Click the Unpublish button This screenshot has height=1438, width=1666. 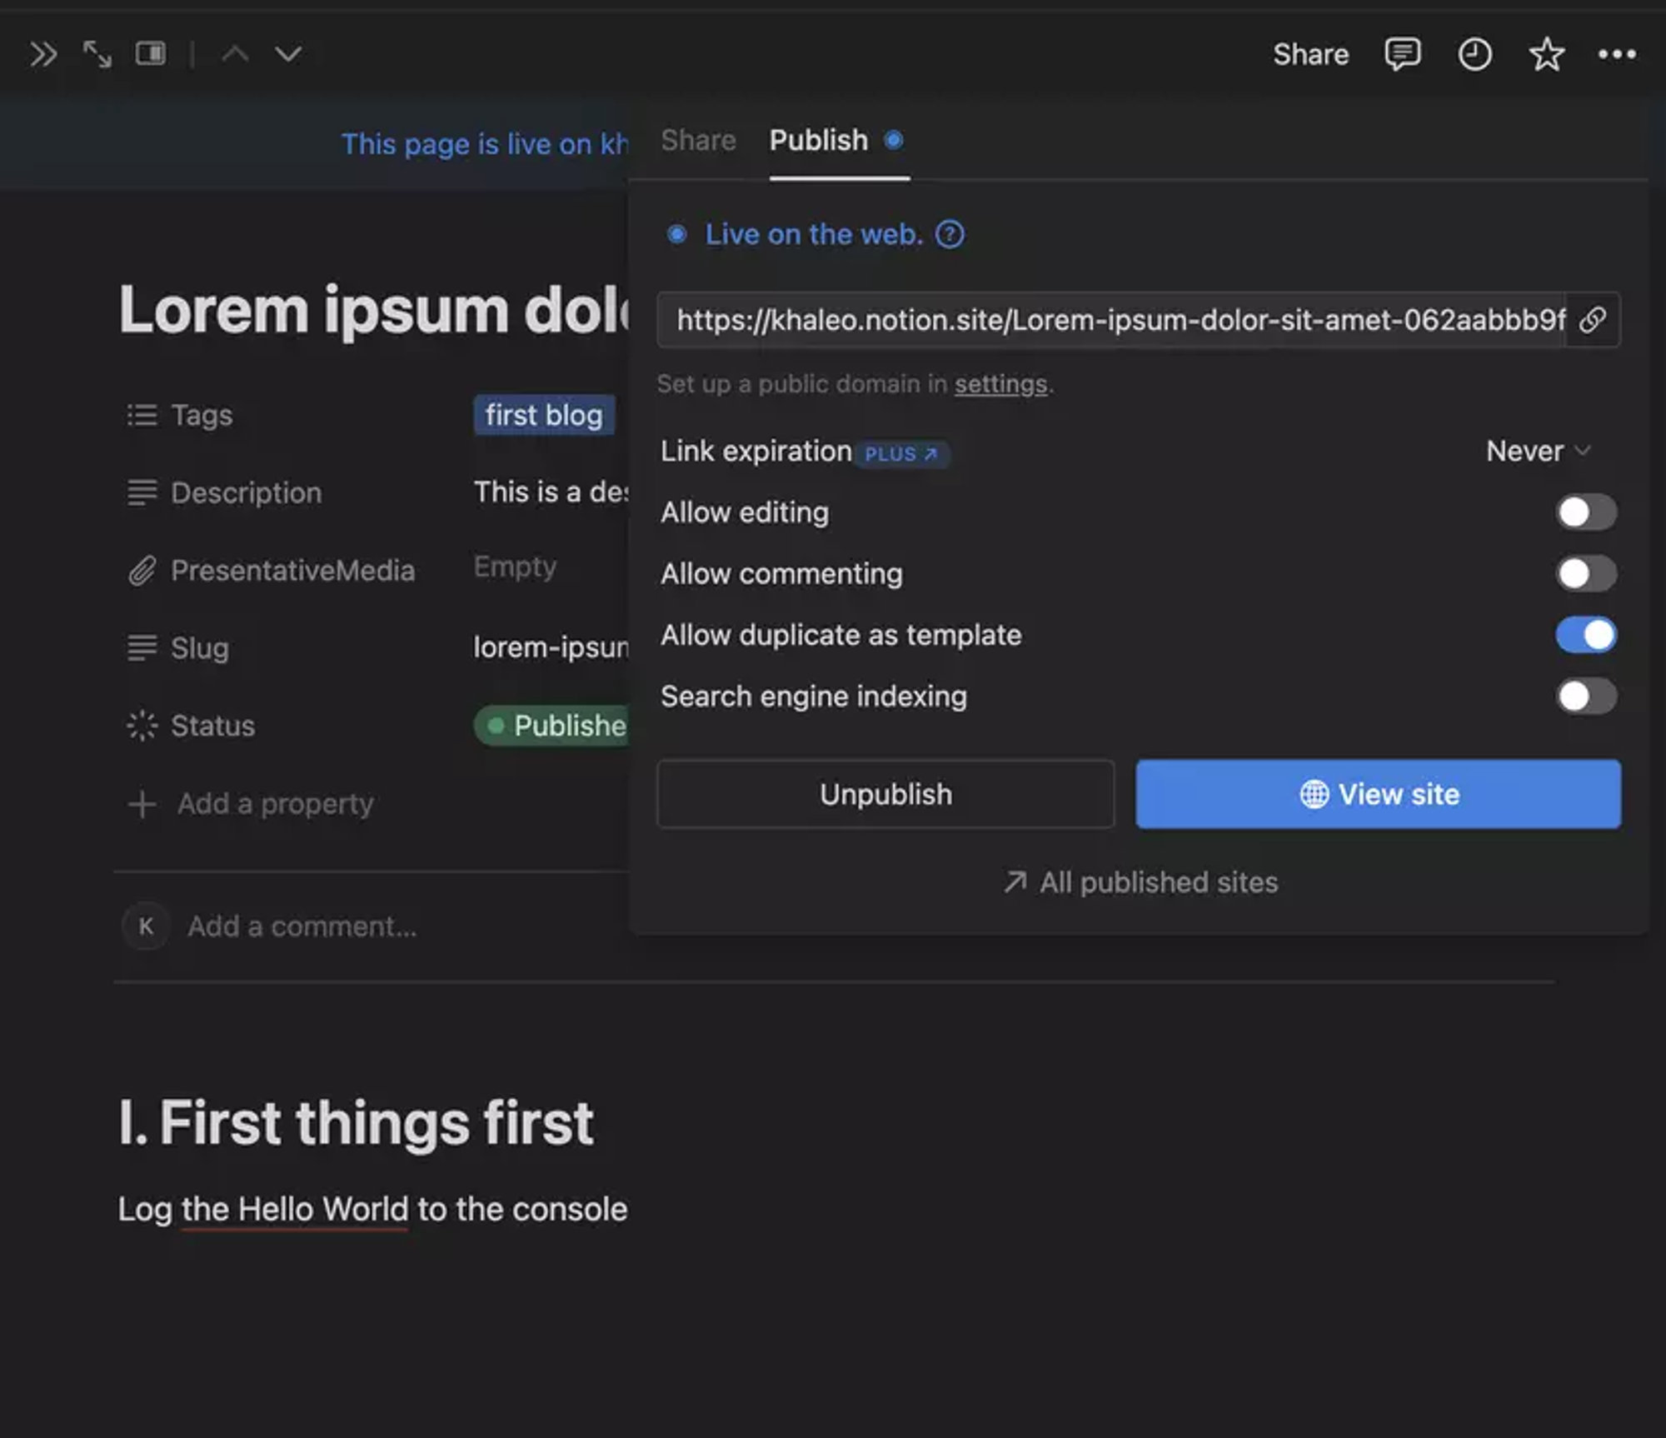tap(885, 794)
